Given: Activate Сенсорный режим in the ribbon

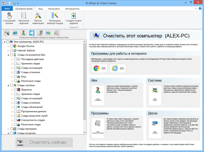Looking at the screenshot, I should [9, 18].
